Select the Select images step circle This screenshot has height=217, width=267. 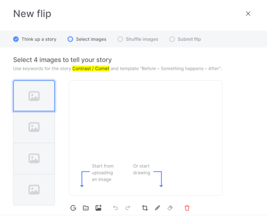point(70,39)
